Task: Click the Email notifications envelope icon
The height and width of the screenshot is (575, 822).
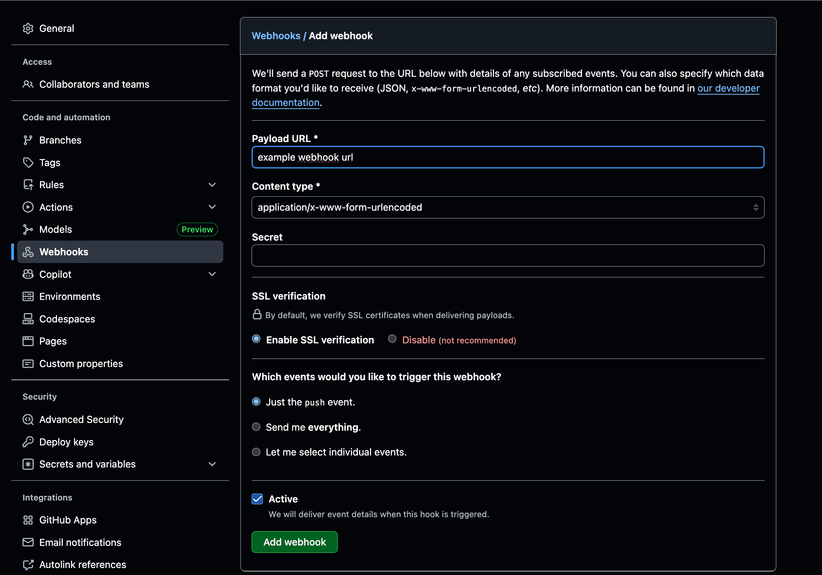Action: pos(28,542)
